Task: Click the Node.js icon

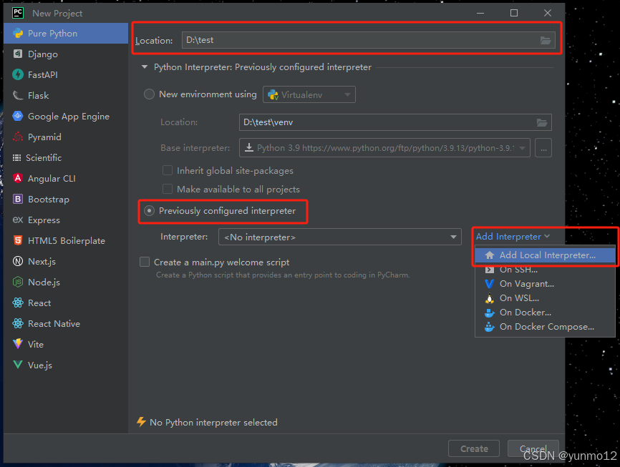Action: click(18, 282)
